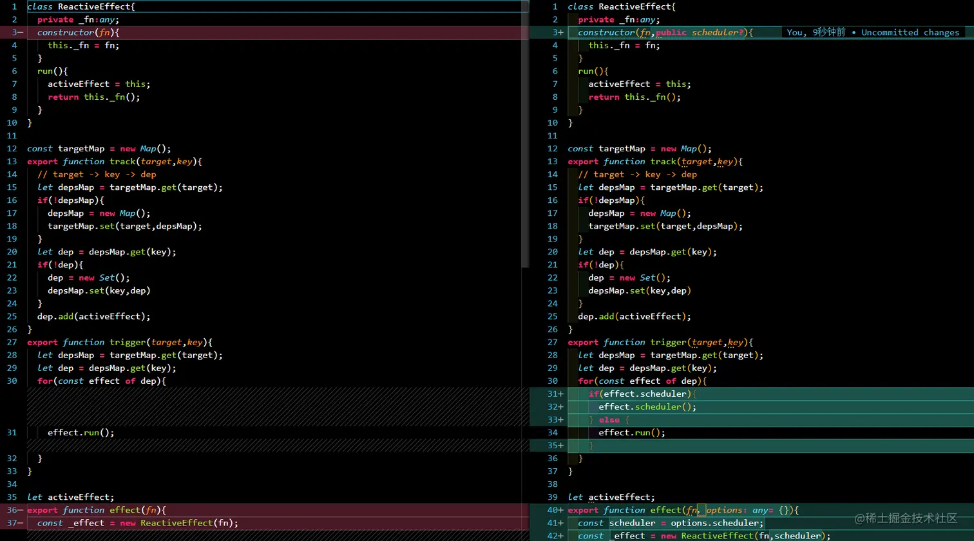The width and height of the screenshot is (974, 541).
Task: Click "dep.add(activeEffect);" in the original pane
Action: point(94,316)
